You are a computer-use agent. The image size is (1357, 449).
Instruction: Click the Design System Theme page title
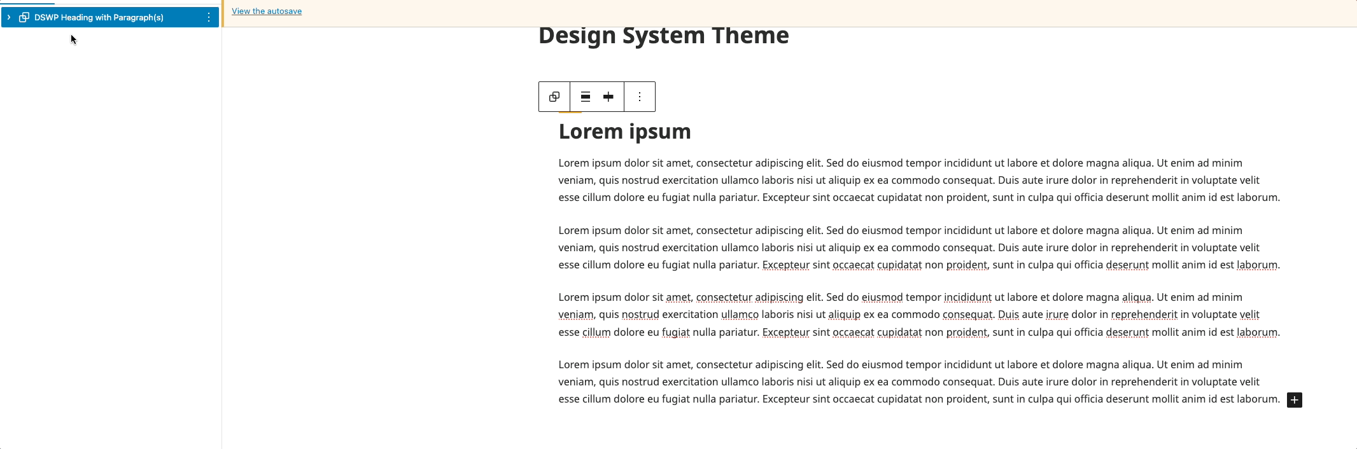point(663,36)
